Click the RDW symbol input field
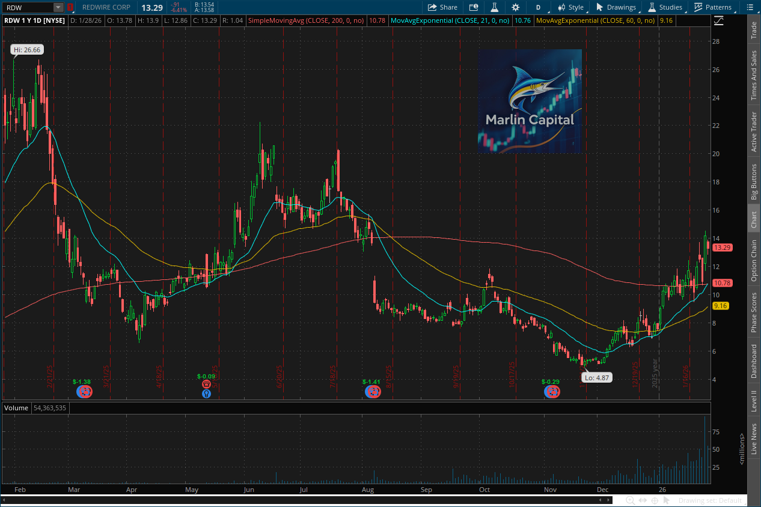Viewport: 761px width, 507px height. (28, 7)
